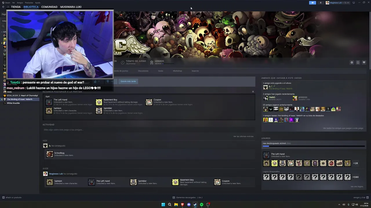This screenshot has height=208, width=371.
Task: Show game info icon
Action: [358, 62]
